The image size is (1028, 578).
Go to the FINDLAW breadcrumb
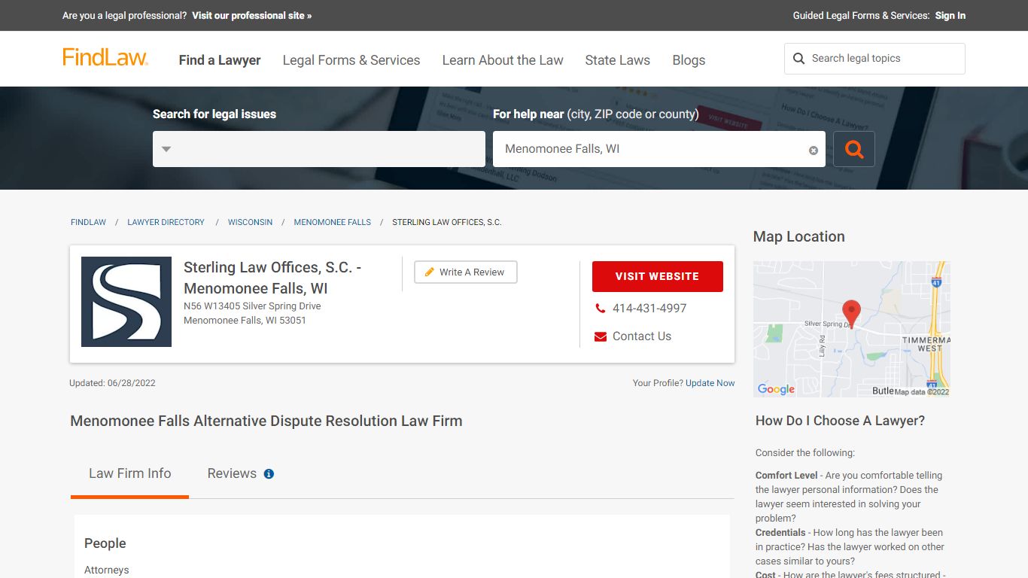(89, 223)
